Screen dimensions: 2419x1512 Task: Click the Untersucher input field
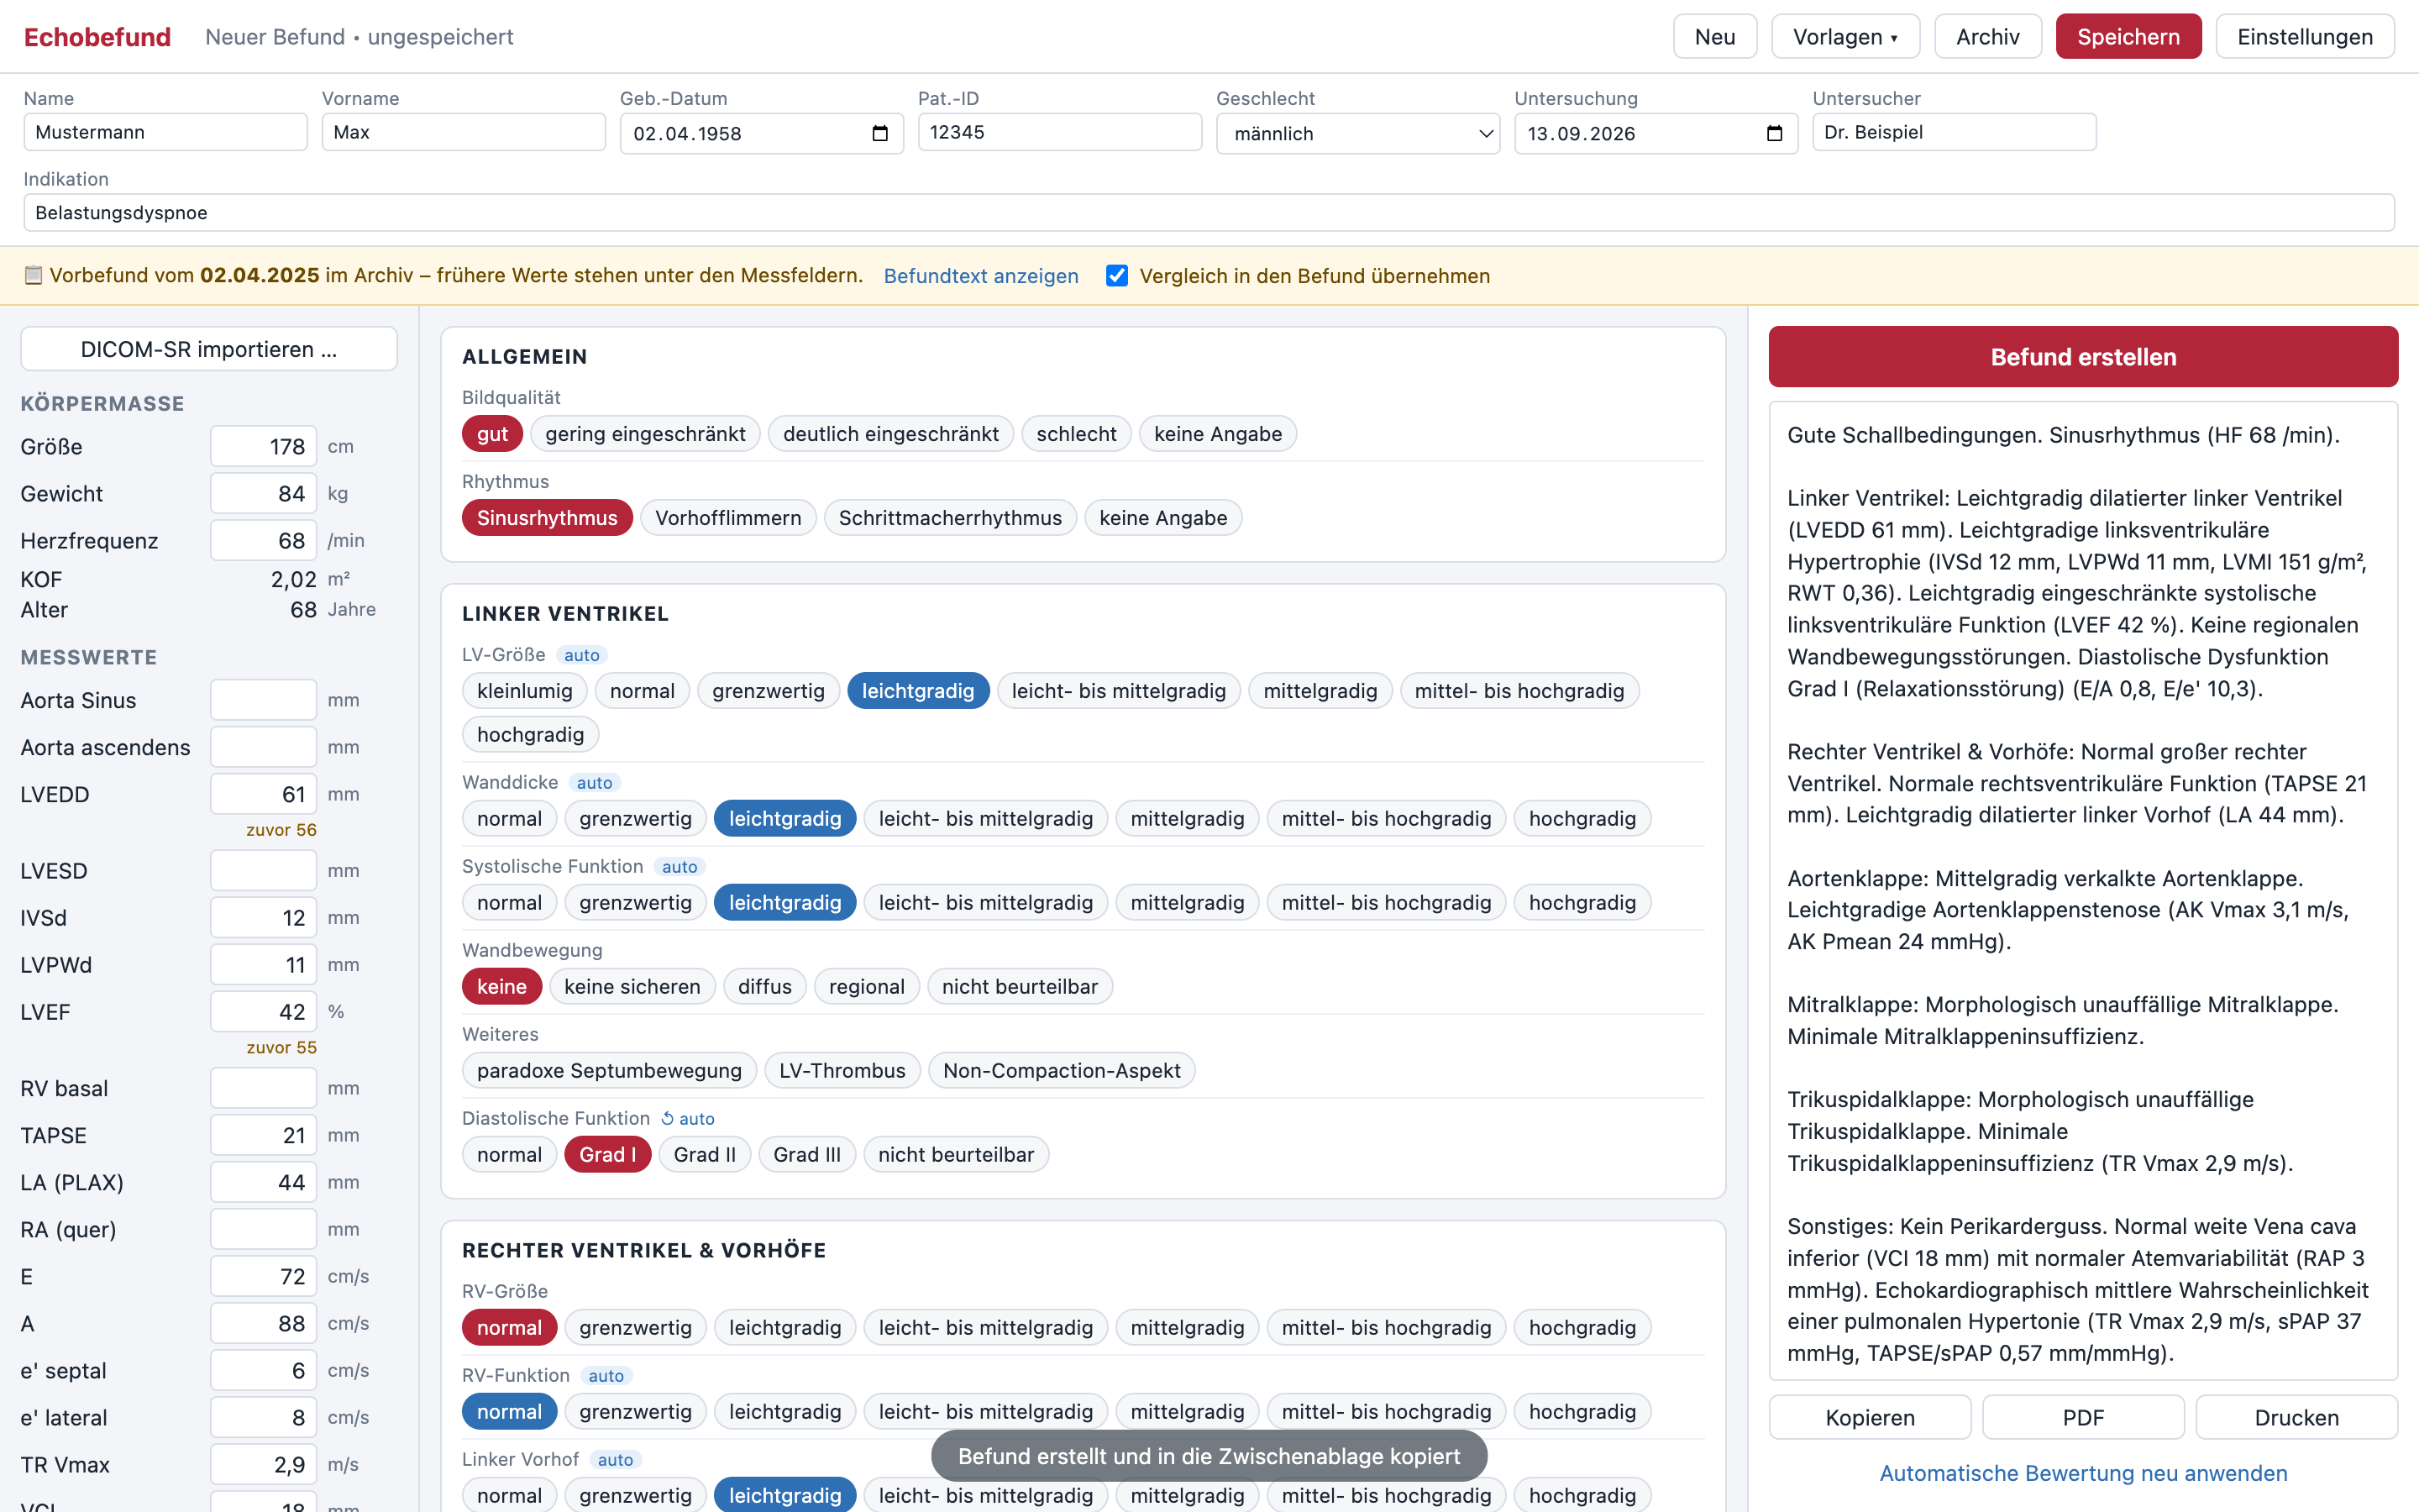tap(1955, 132)
